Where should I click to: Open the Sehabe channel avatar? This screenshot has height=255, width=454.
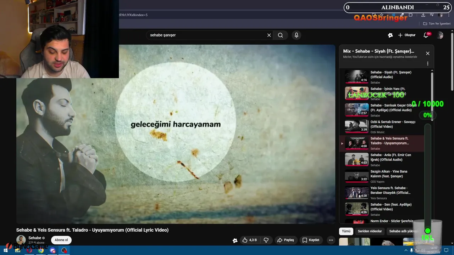pos(21,240)
